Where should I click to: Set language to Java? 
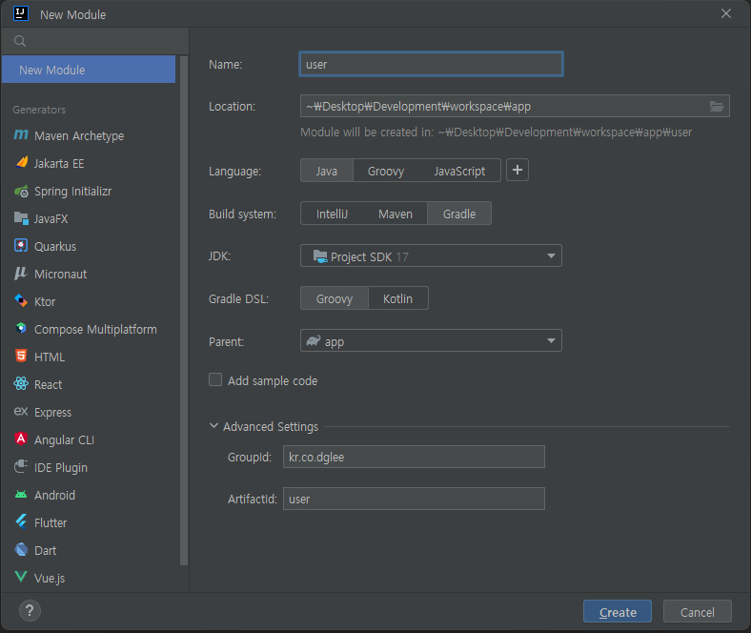(x=327, y=171)
